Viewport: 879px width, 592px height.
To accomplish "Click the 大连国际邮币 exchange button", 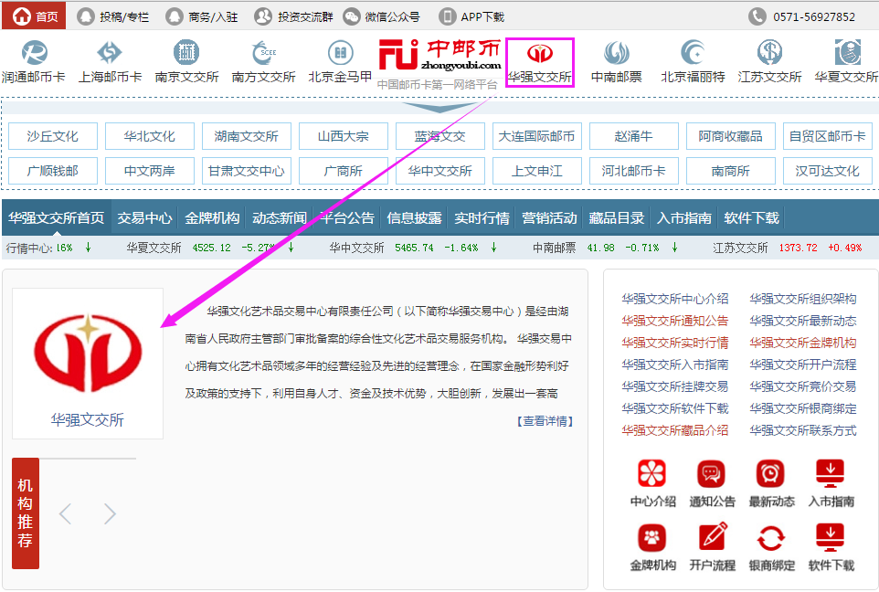I will pos(537,136).
